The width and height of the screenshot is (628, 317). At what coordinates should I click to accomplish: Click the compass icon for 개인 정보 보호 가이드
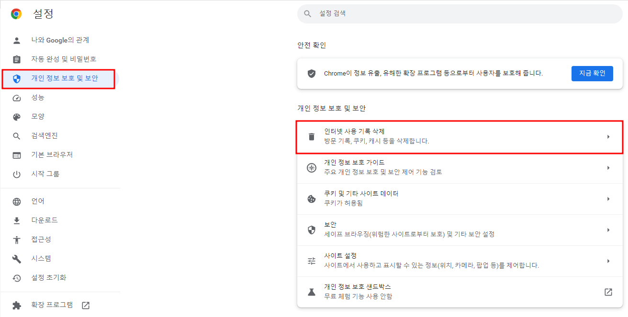(x=312, y=168)
